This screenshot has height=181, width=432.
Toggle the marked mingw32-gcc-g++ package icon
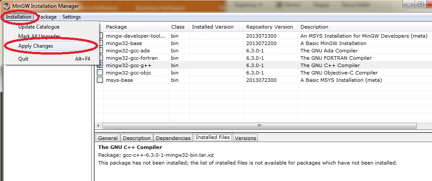pos(100,65)
